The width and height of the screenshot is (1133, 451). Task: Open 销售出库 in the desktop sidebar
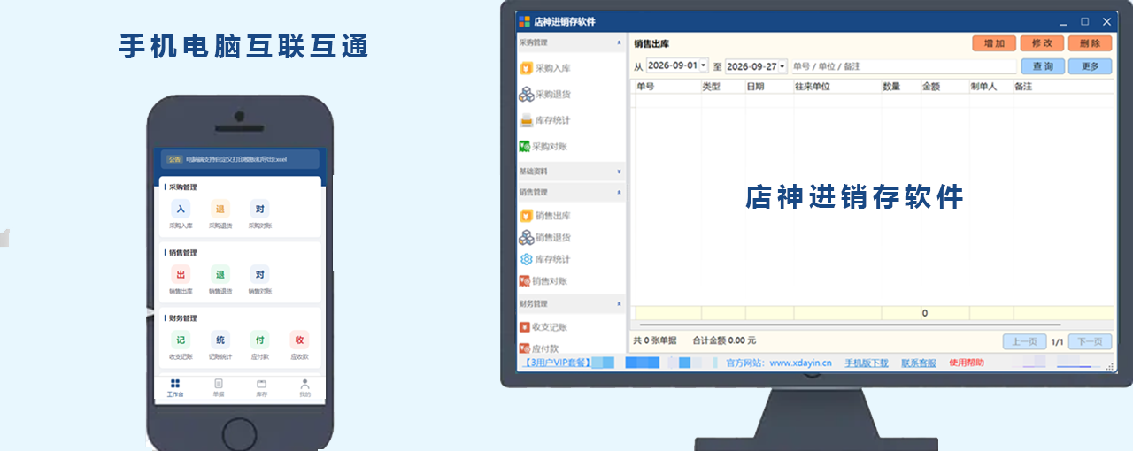click(x=544, y=216)
